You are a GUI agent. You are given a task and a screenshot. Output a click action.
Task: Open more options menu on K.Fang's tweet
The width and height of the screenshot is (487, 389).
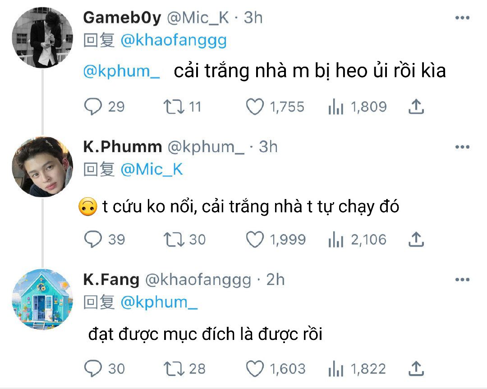click(x=462, y=280)
